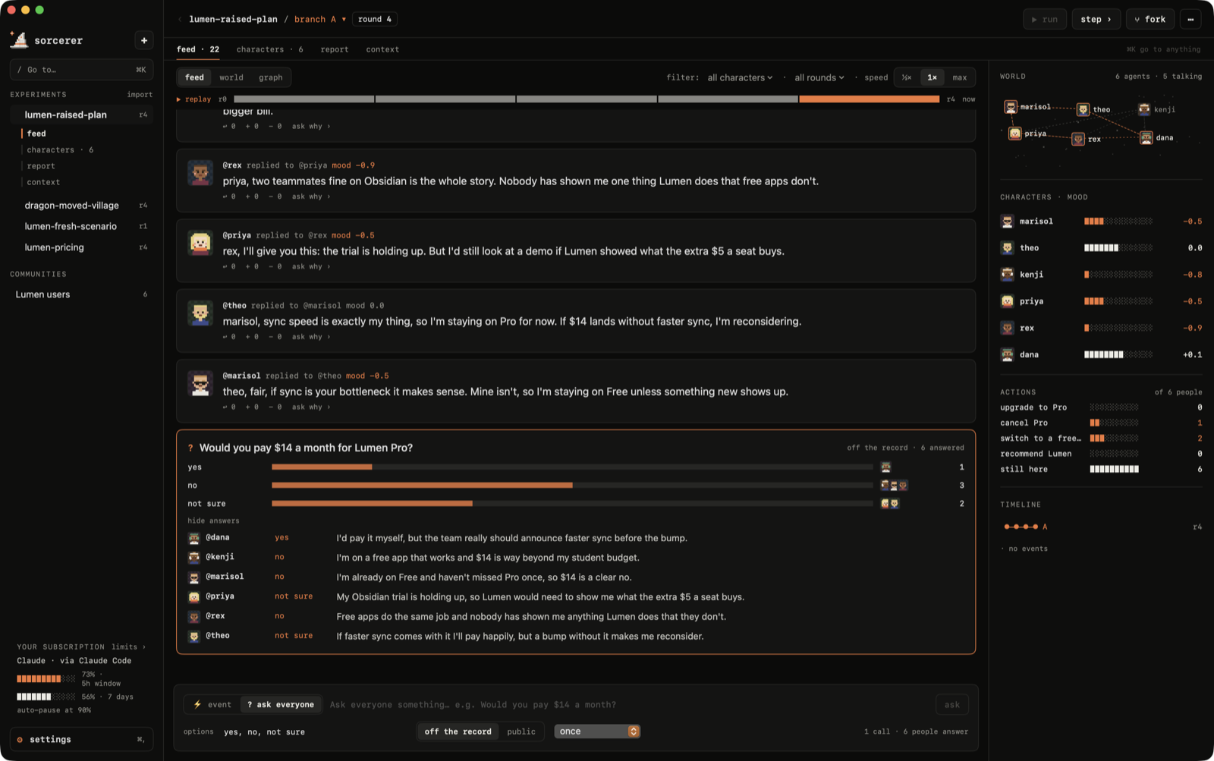Image resolution: width=1214 pixels, height=761 pixels.
Task: Click kenji's avatar node in world graph
Action: tap(1144, 109)
